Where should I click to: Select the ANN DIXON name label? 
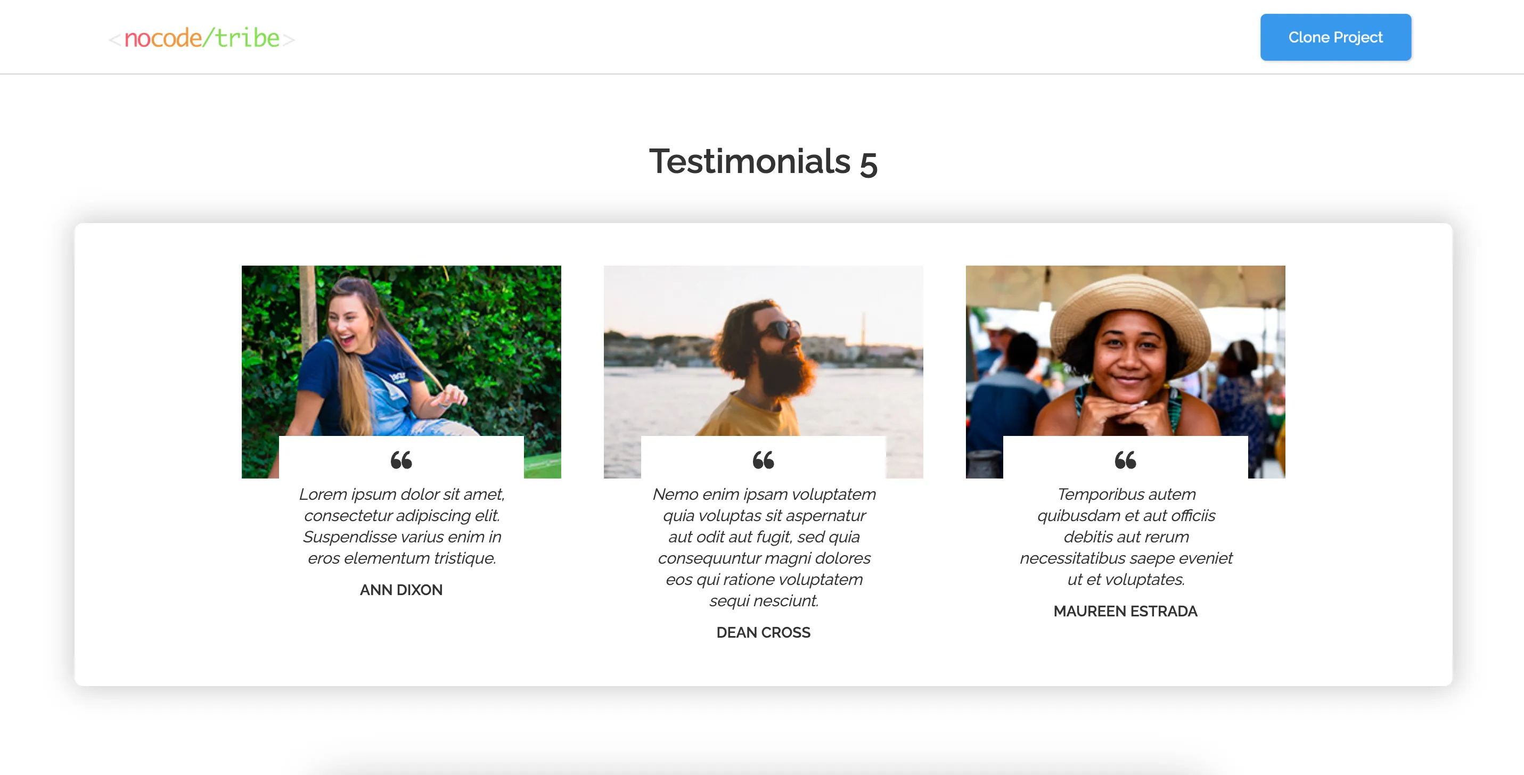tap(401, 590)
